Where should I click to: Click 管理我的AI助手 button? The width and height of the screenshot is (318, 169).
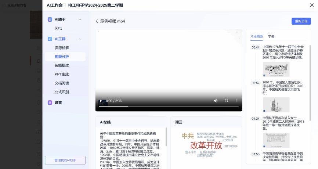click(65, 160)
